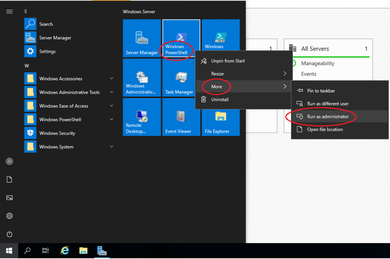Image resolution: width=390 pixels, height=259 pixels.
Task: Open the Task Manager tile
Action: 179,78
